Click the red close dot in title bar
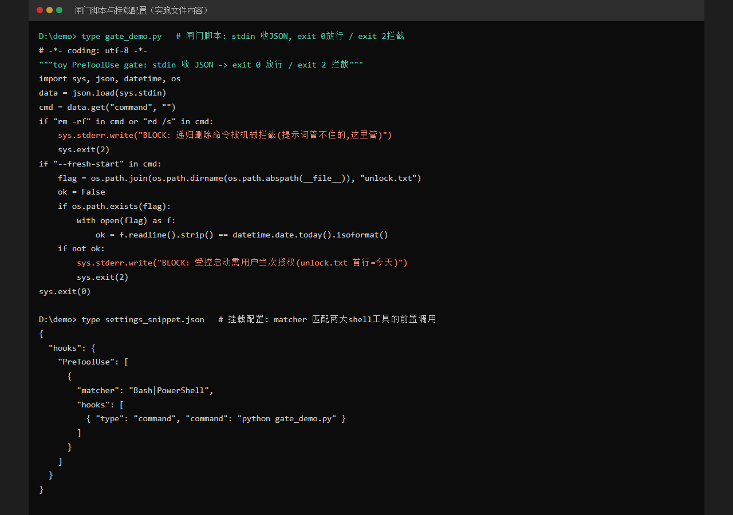The width and height of the screenshot is (733, 515). (x=40, y=10)
